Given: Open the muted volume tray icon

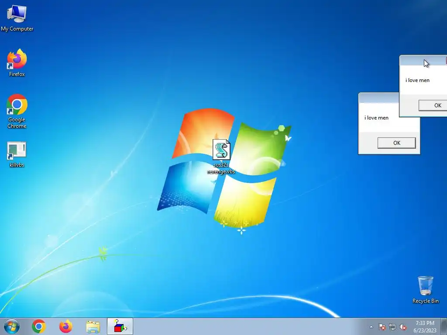Looking at the screenshot, I should click(403, 327).
